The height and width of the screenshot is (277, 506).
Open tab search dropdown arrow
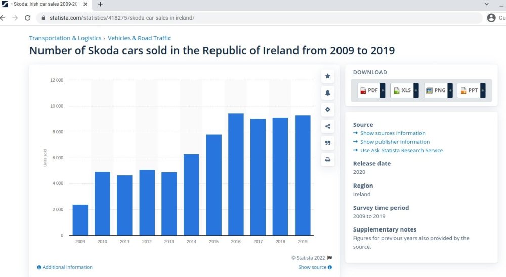[x=486, y=4]
